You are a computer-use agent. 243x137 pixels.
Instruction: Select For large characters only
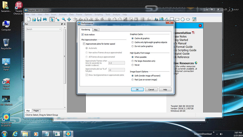pos(133,61)
